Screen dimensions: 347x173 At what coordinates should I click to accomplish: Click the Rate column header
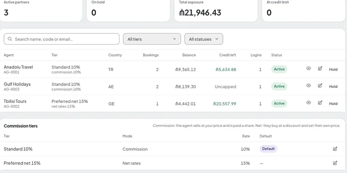(246, 136)
